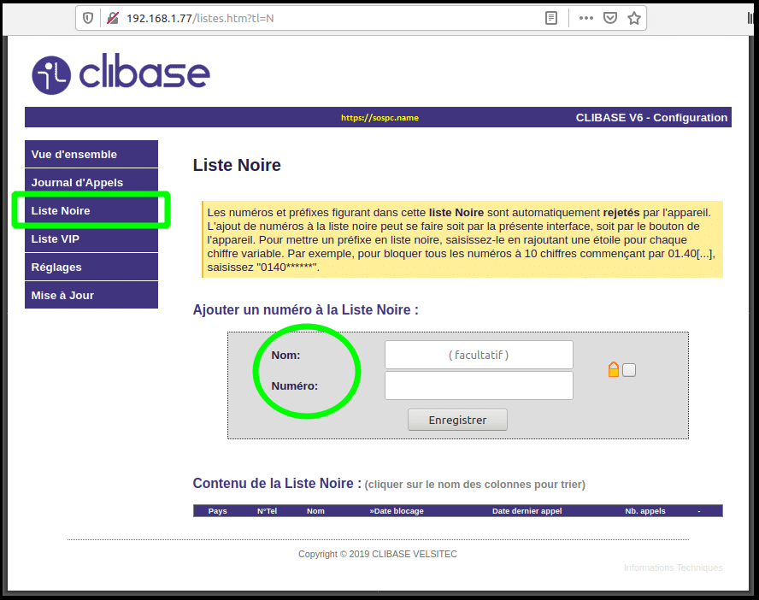Click the Save to Pocket icon
The image size is (759, 600).
click(610, 19)
